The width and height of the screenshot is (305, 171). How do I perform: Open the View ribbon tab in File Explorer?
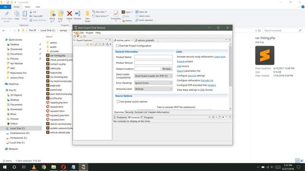[38, 7]
